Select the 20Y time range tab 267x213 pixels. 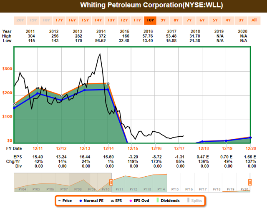(x=20, y=20)
